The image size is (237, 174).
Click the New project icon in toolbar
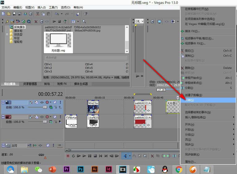[x=3, y=14]
